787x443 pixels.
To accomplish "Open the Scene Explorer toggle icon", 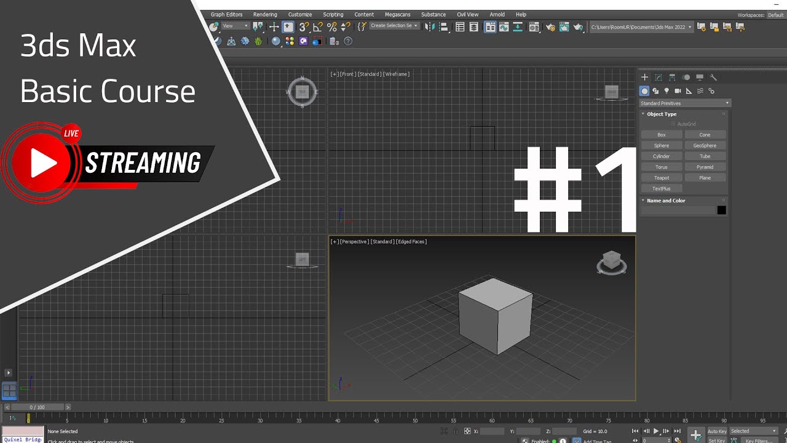I will pyautogui.click(x=460, y=27).
